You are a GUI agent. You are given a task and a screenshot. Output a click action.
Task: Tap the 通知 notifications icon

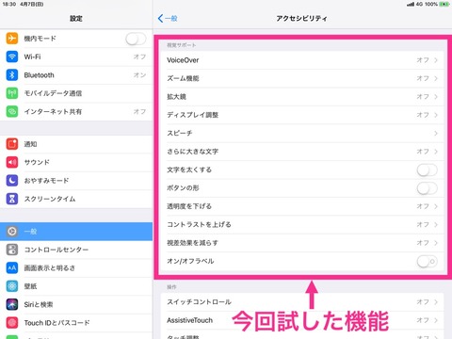pyautogui.click(x=12, y=144)
